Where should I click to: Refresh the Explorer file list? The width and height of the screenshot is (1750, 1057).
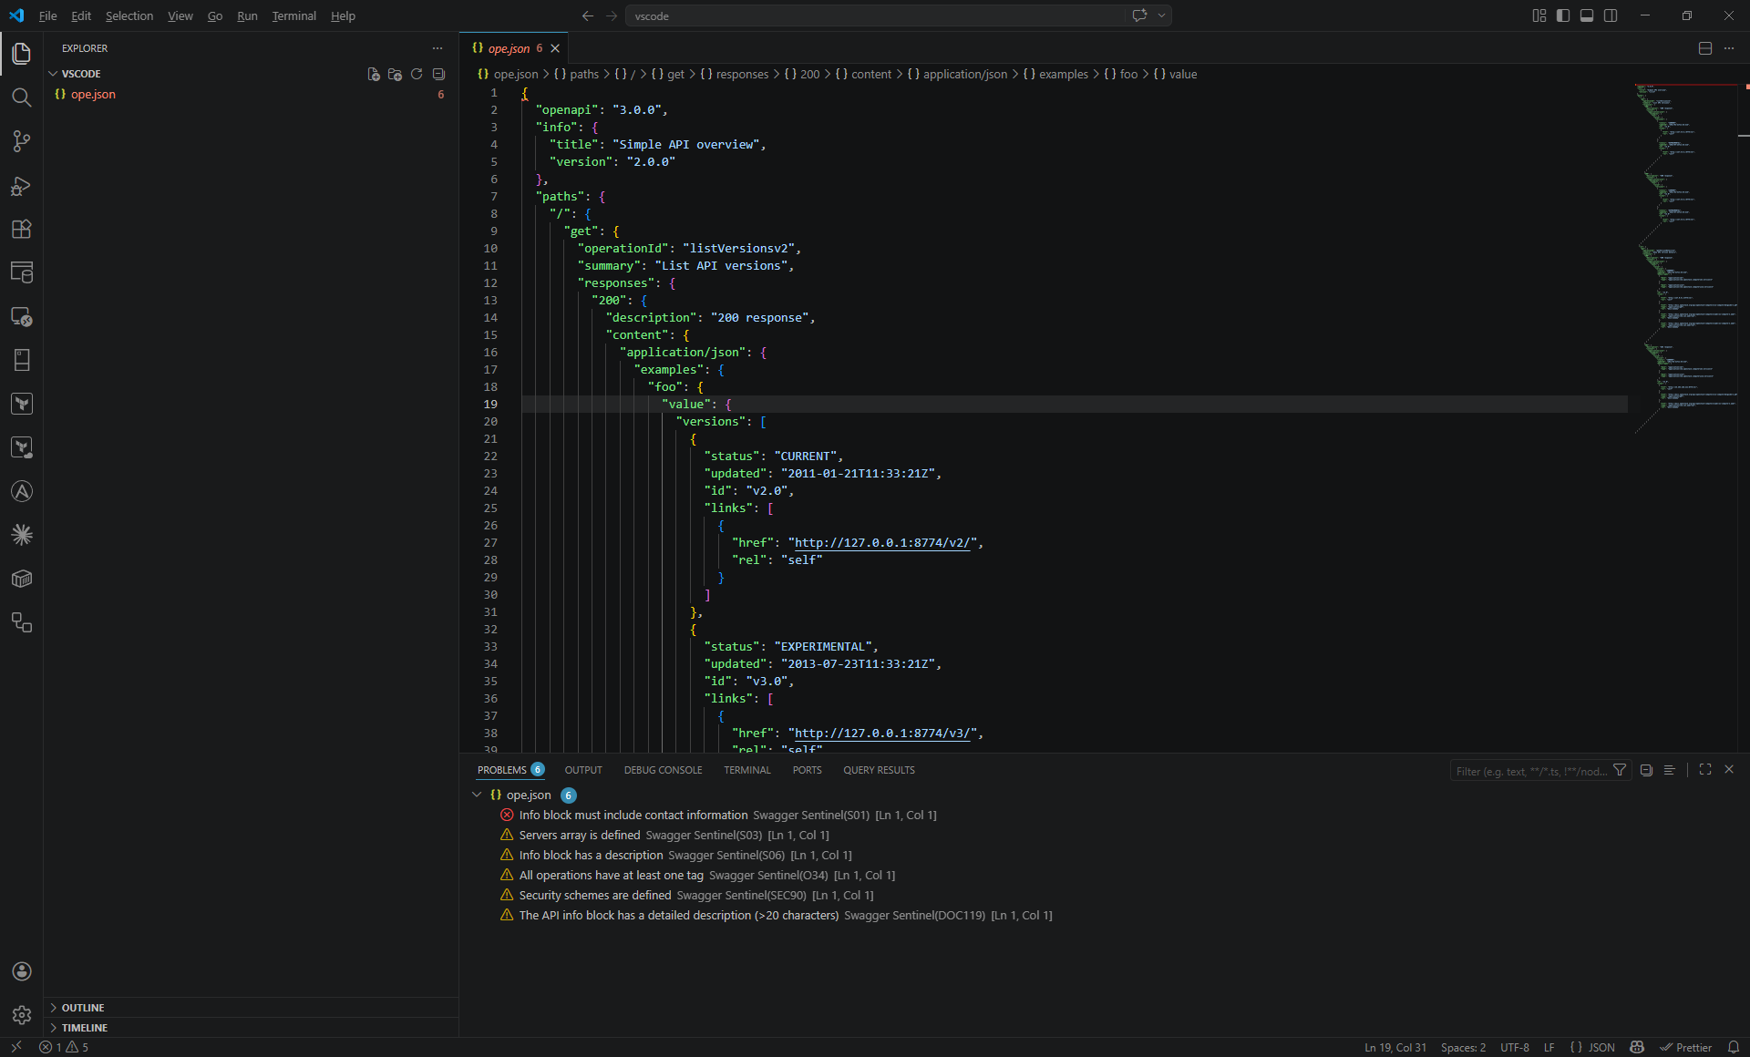pos(417,74)
